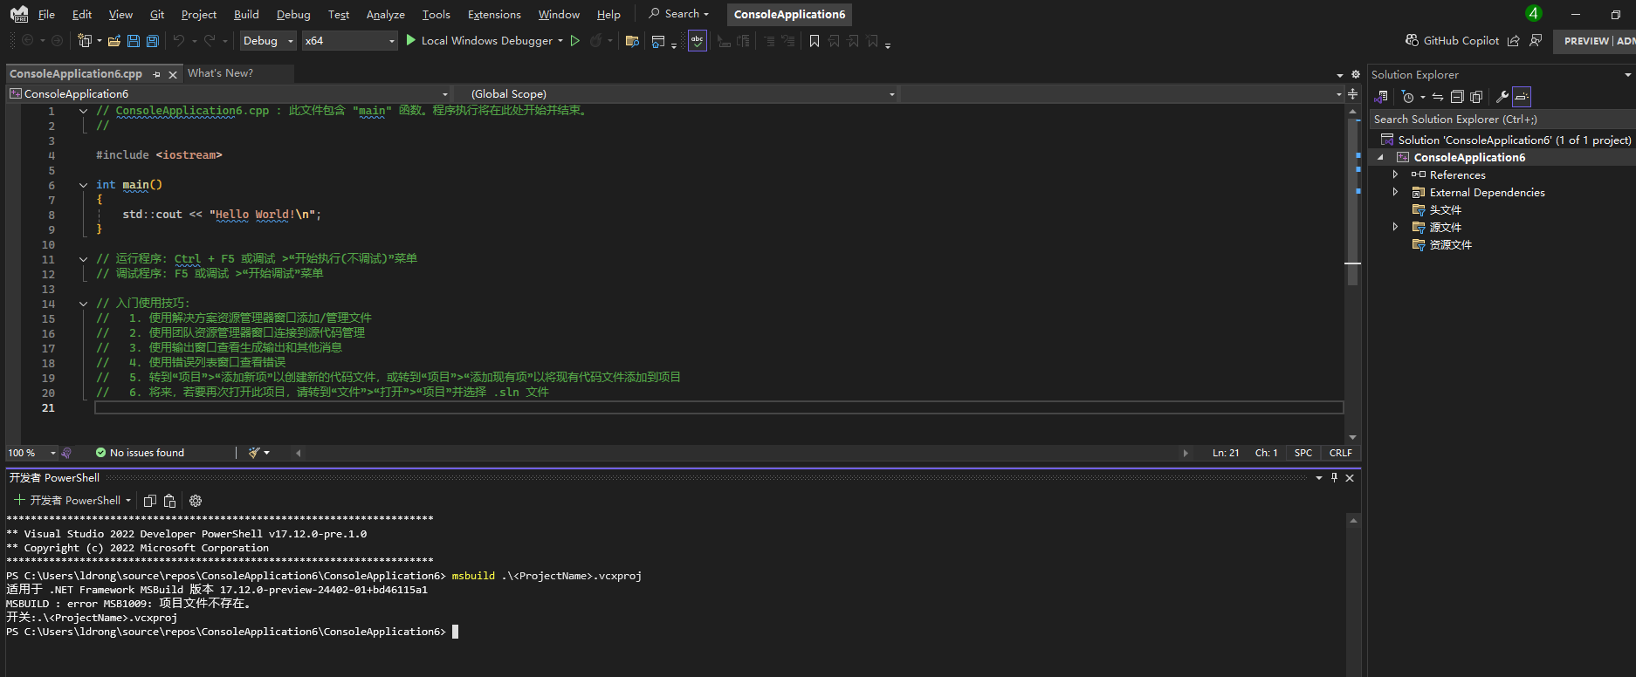Open the 开发者 PowerShell terminal type dropdown
The image size is (1636, 677).
[128, 501]
